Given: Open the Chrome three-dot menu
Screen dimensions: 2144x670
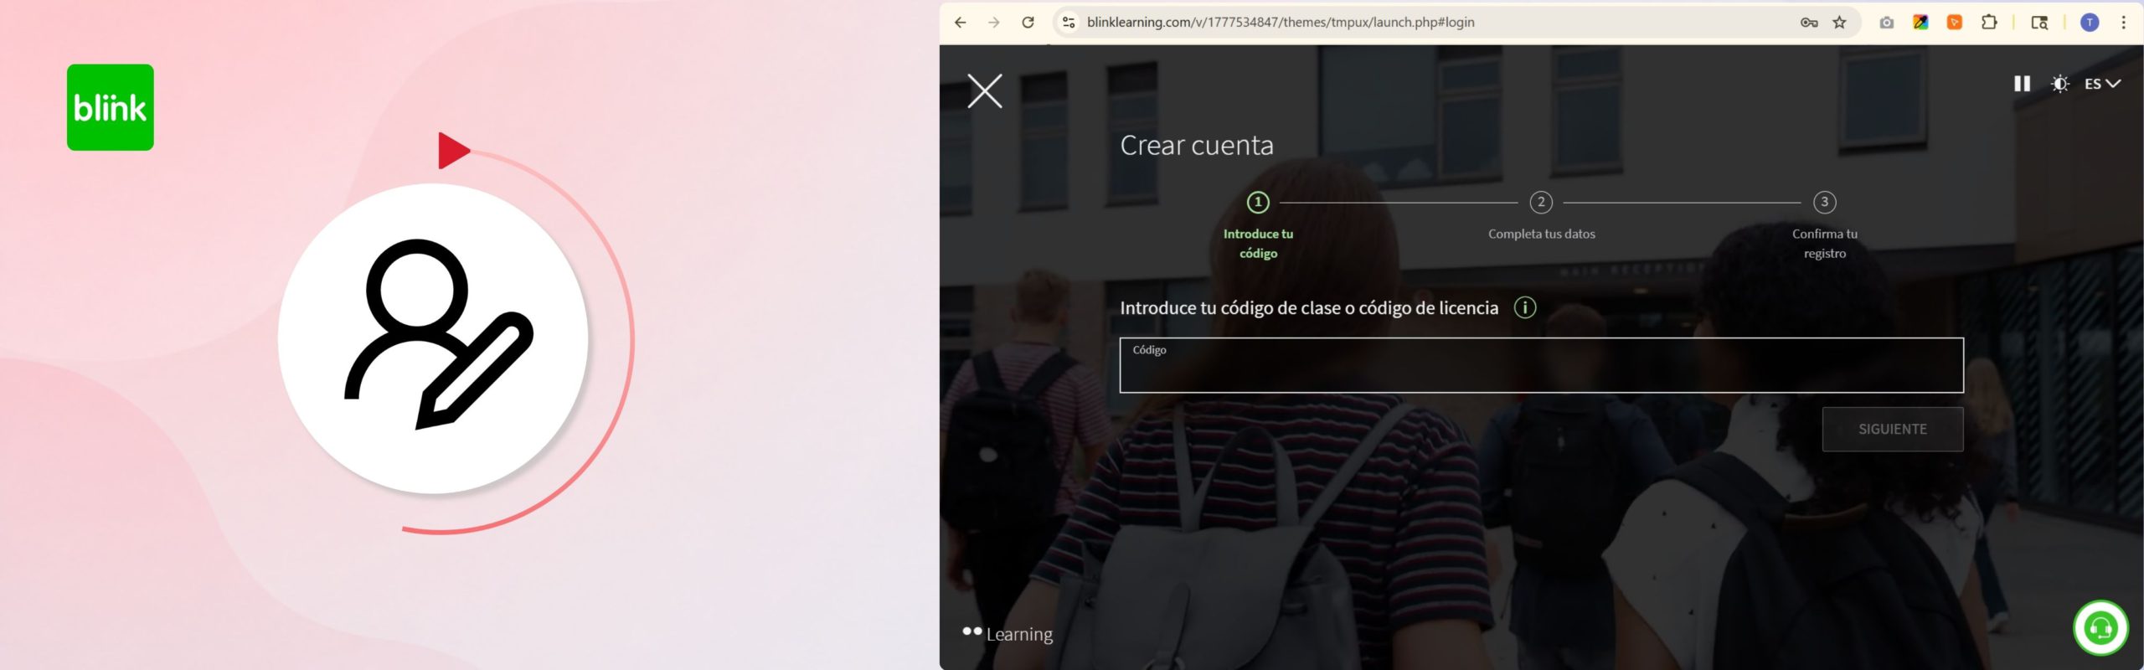Looking at the screenshot, I should (x=2123, y=23).
